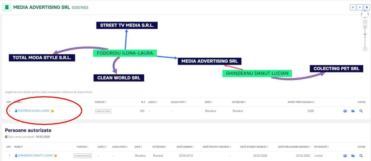Open GHINDEANU DANUT LUCIAN link in table
Screen dimensions: 371x161
pyautogui.click(x=35, y=155)
